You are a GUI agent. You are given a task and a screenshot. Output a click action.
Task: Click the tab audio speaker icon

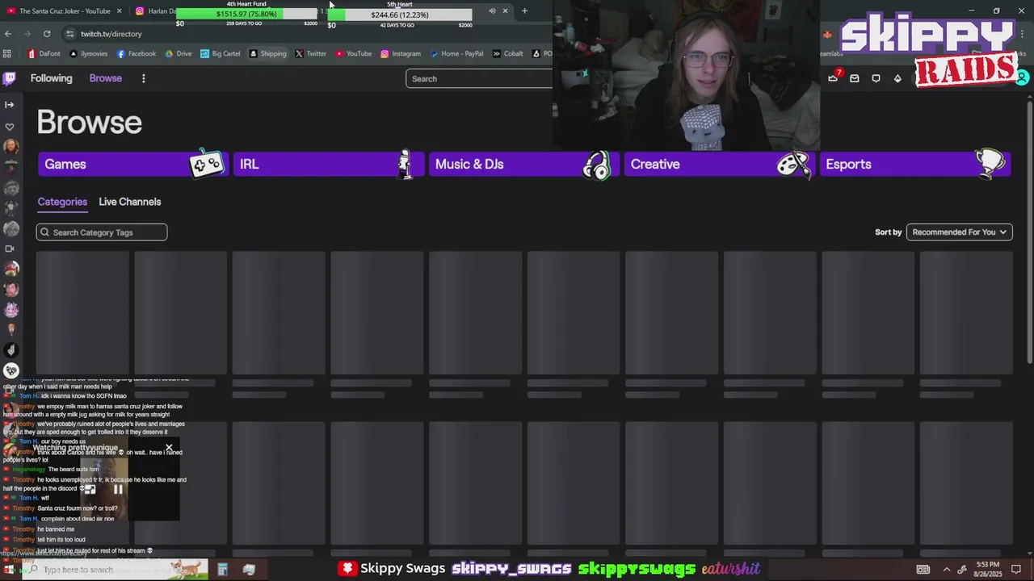pyautogui.click(x=492, y=10)
